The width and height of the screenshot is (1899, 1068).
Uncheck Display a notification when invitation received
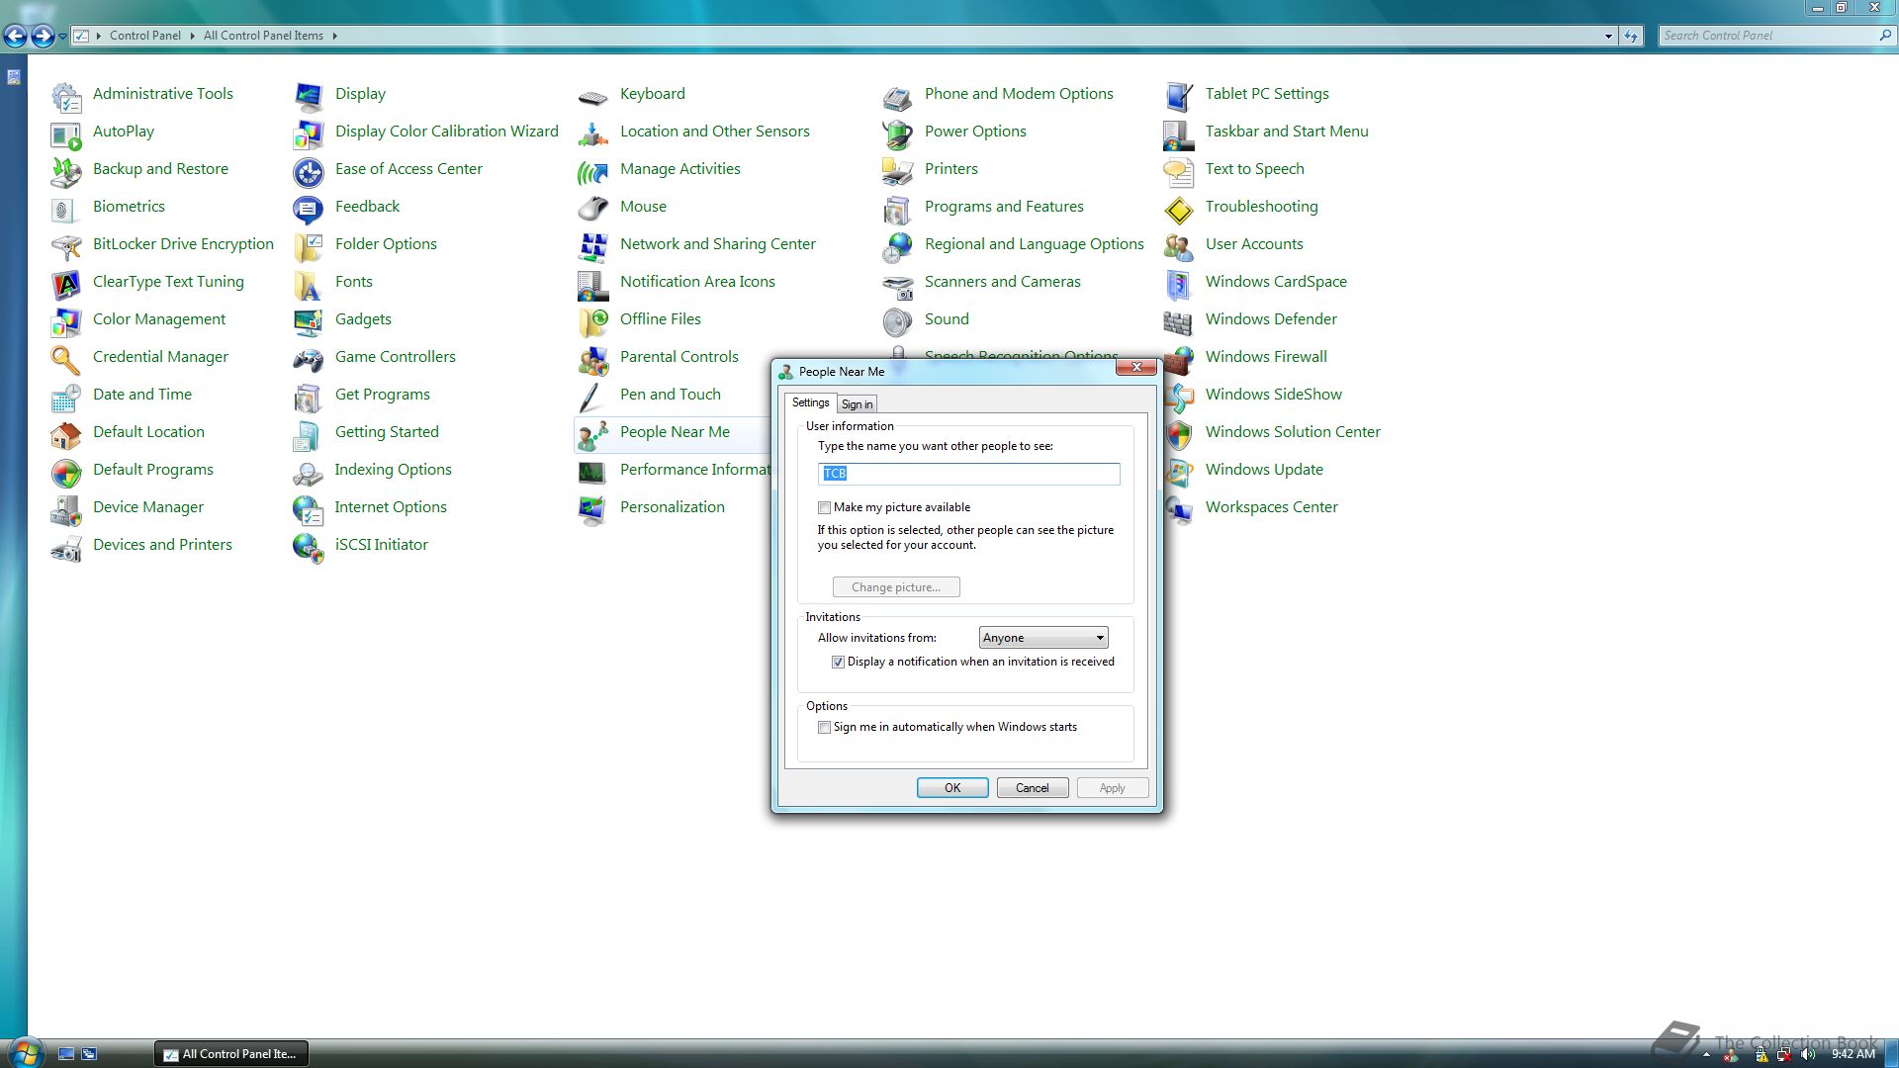[838, 662]
